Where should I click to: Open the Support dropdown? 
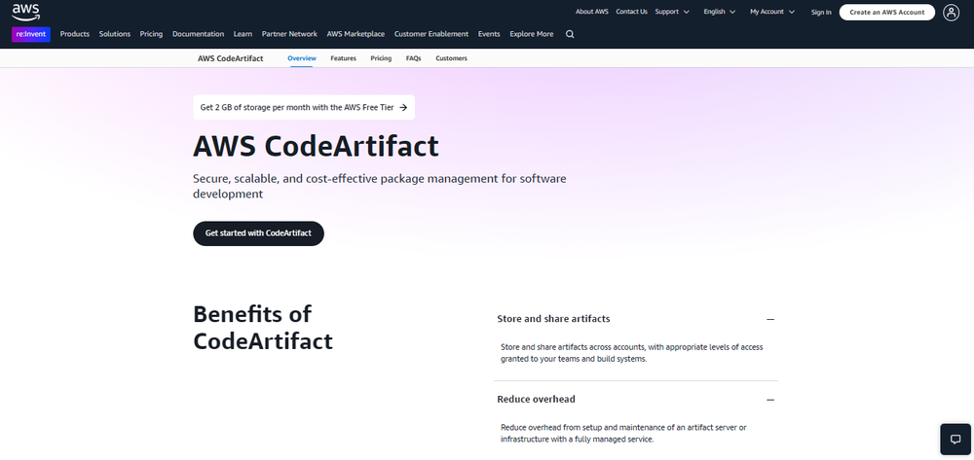pyautogui.click(x=672, y=12)
